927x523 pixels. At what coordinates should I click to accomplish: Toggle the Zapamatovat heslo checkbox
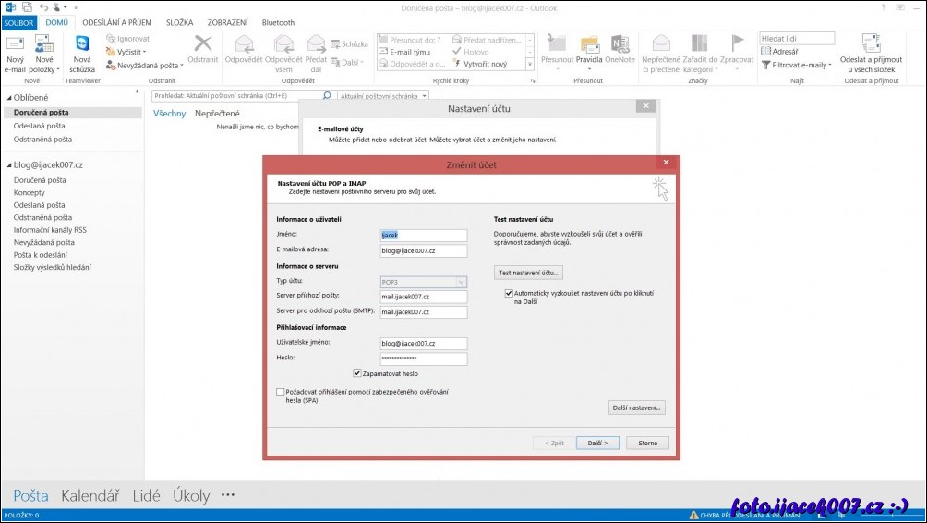coord(357,373)
